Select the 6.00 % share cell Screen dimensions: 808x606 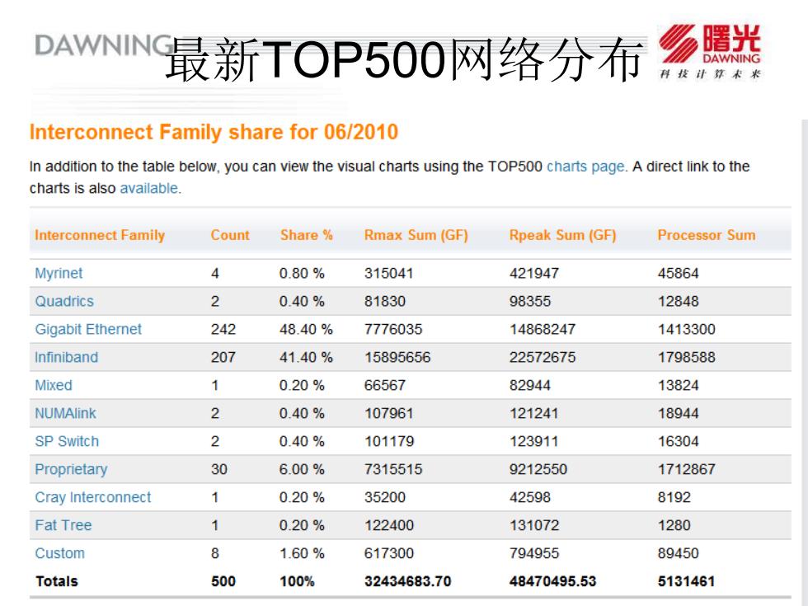302,469
